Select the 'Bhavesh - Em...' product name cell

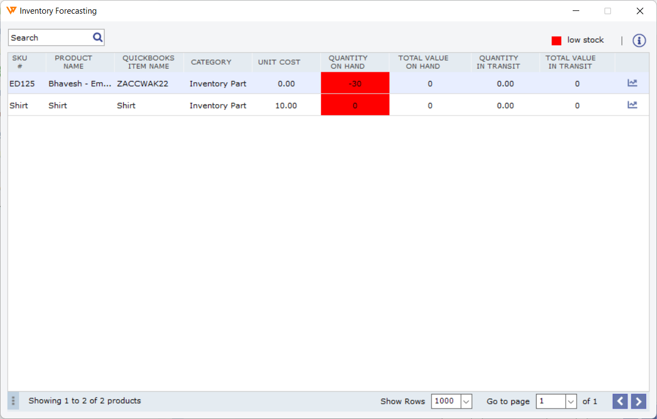pos(80,84)
